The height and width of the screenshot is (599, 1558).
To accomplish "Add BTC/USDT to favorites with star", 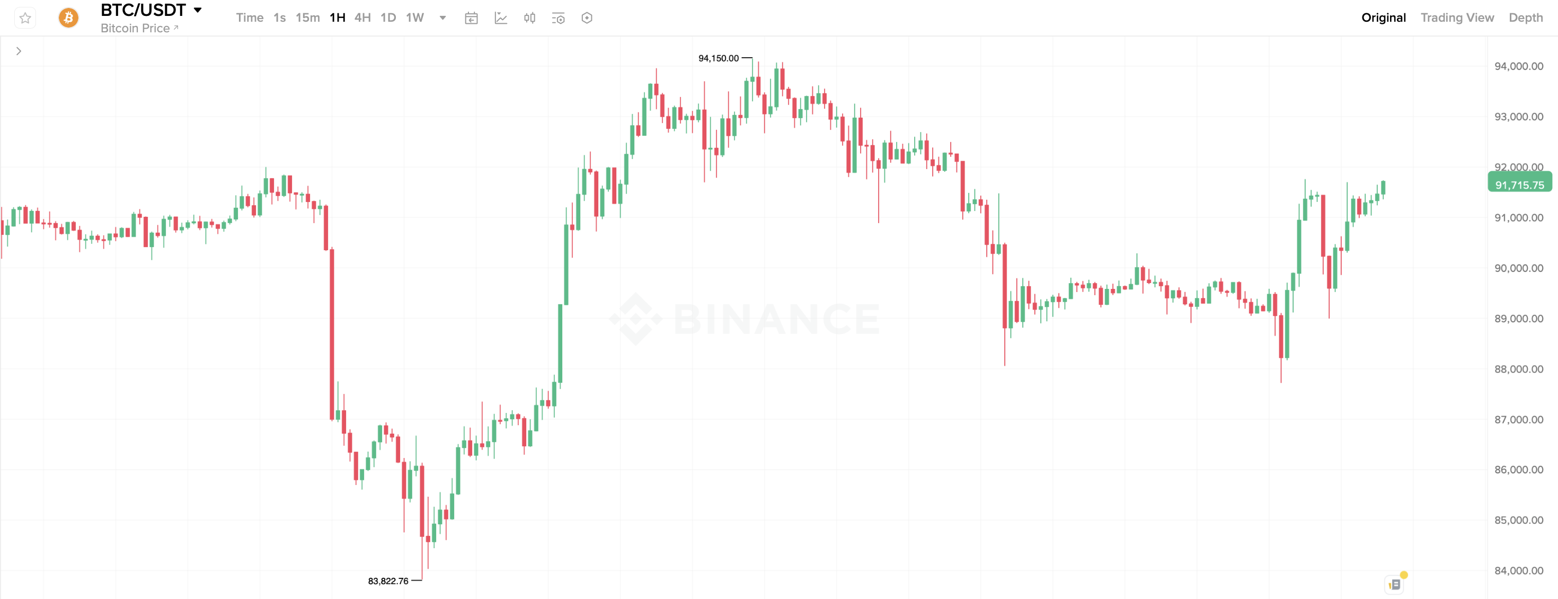I will point(25,18).
